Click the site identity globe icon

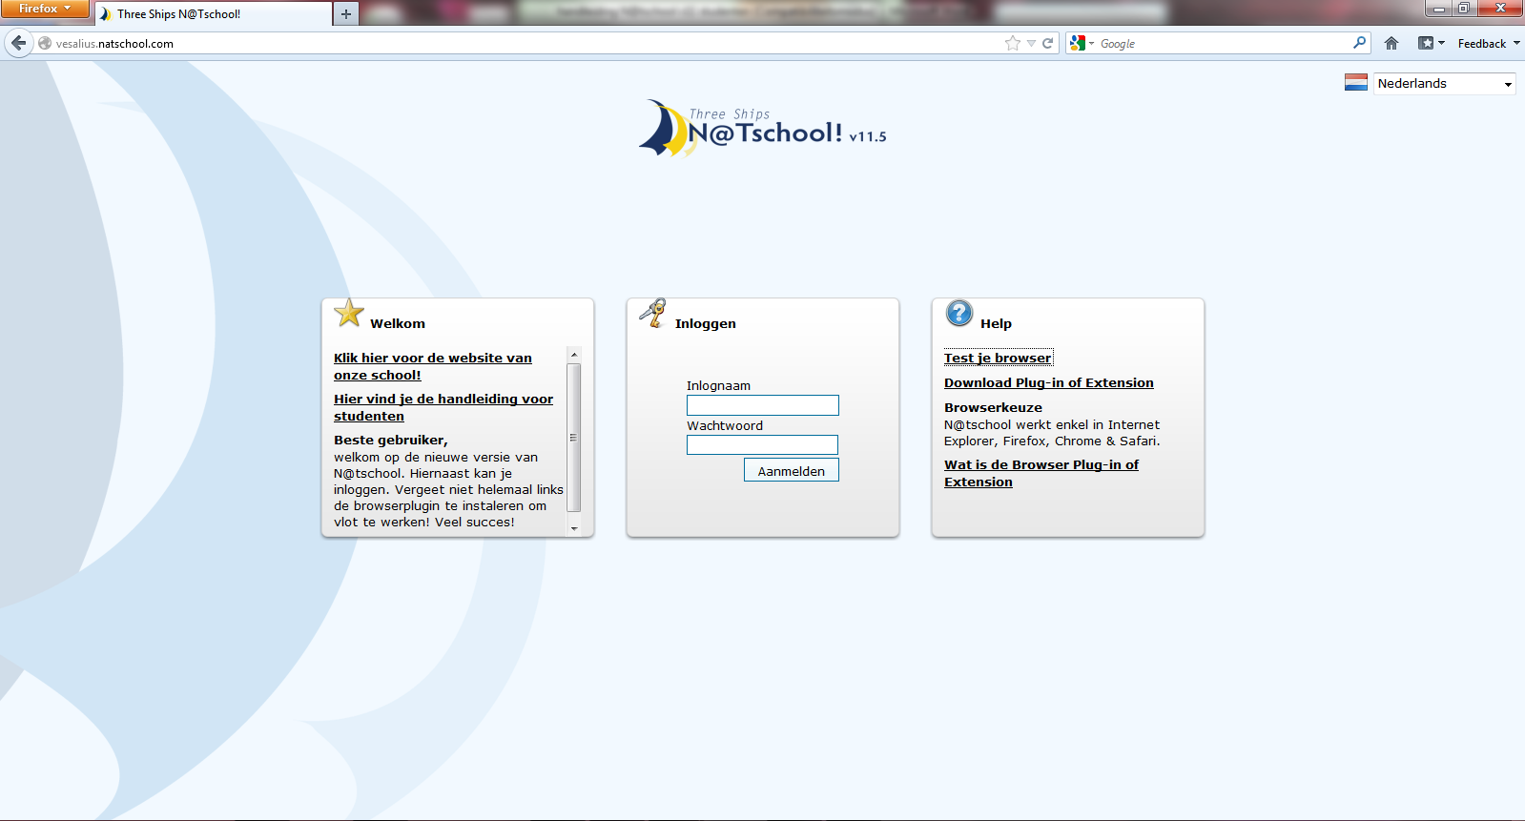(x=44, y=43)
